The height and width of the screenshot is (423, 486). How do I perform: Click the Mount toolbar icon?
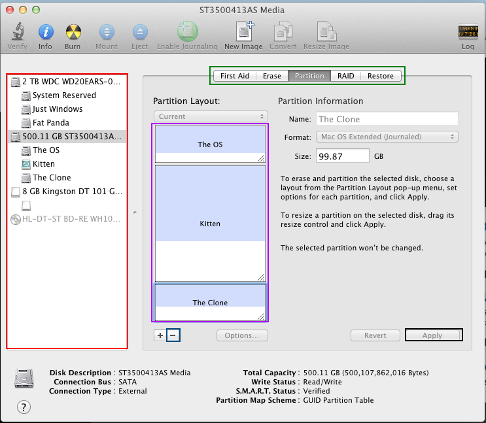107,31
